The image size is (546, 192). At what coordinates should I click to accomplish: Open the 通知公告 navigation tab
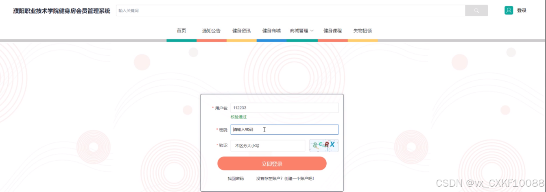click(212, 31)
